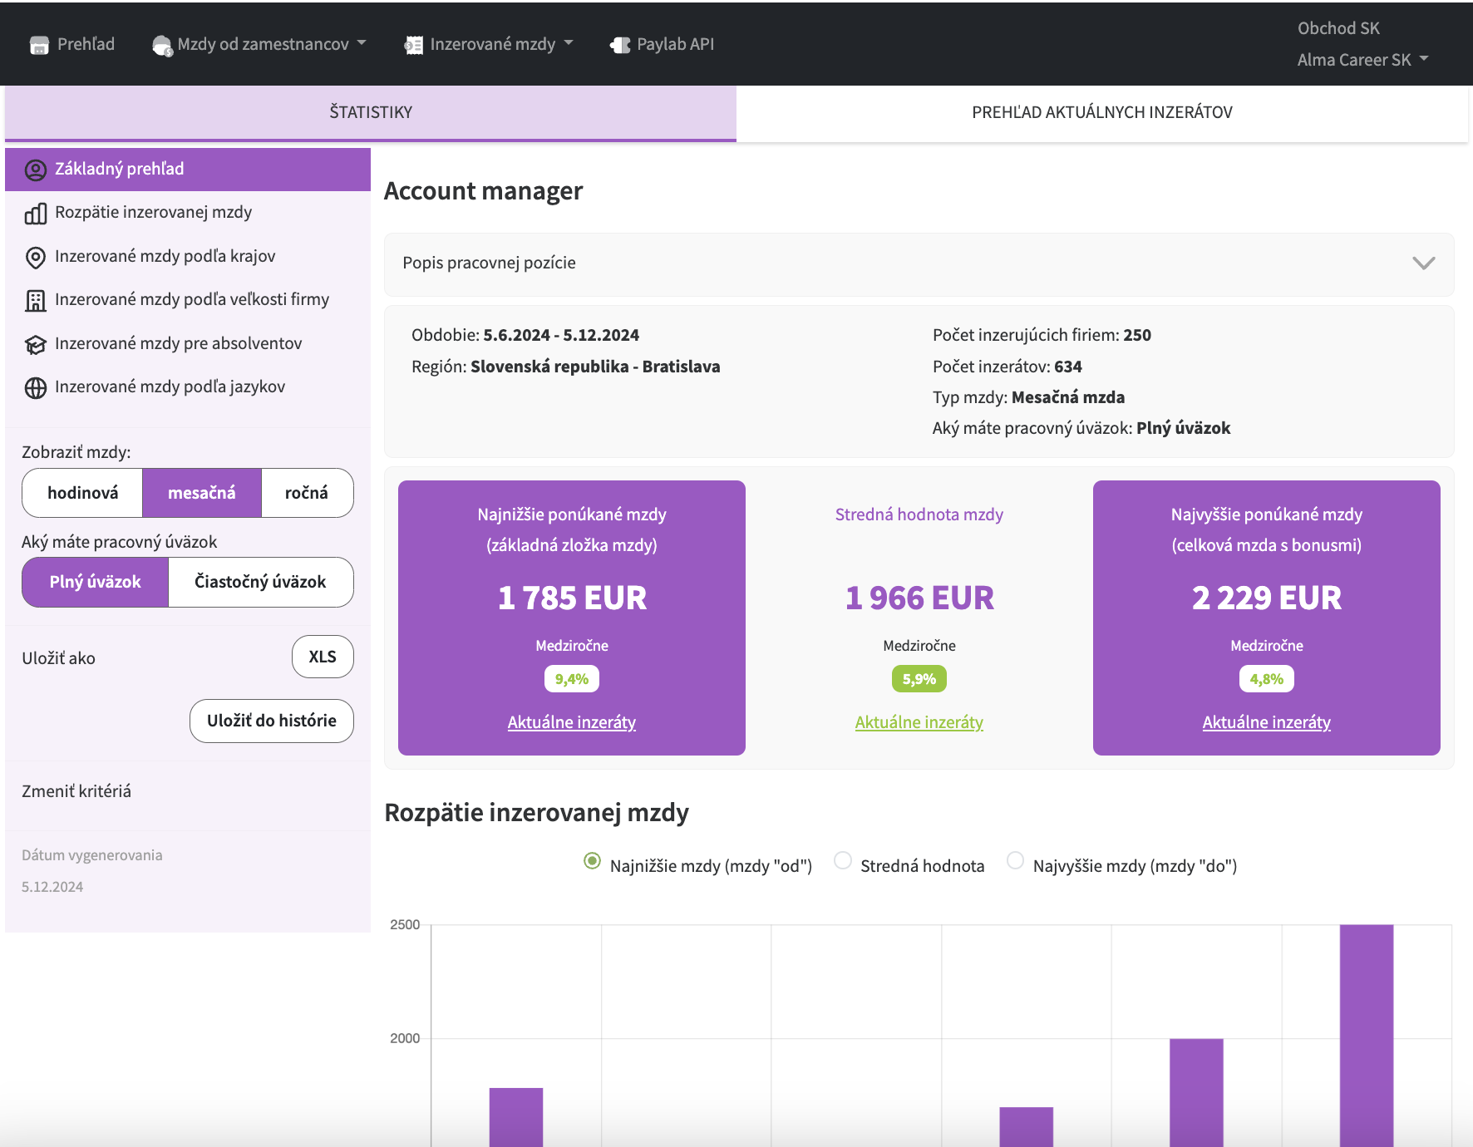Click the 2 229 EUR highest wage value
1473x1147 pixels.
(x=1267, y=598)
